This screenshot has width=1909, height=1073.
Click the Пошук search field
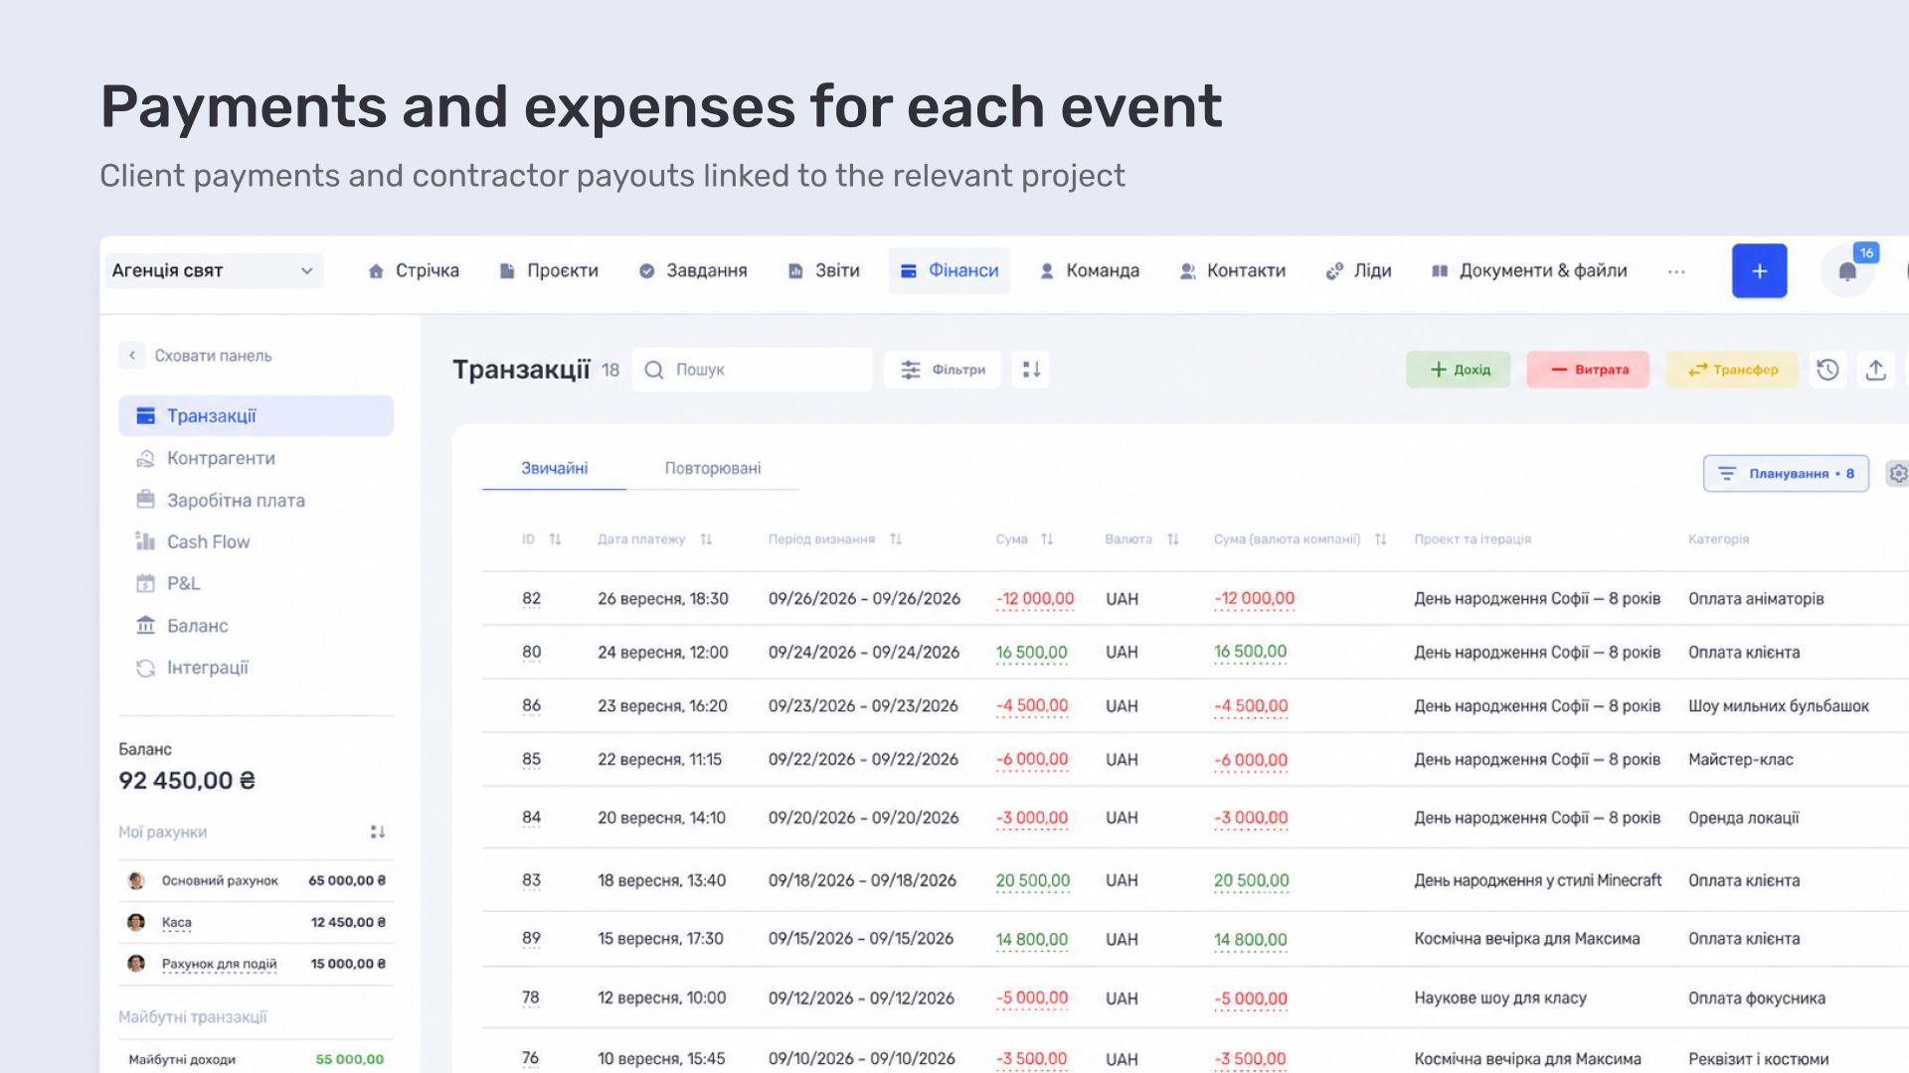pyautogui.click(x=753, y=370)
